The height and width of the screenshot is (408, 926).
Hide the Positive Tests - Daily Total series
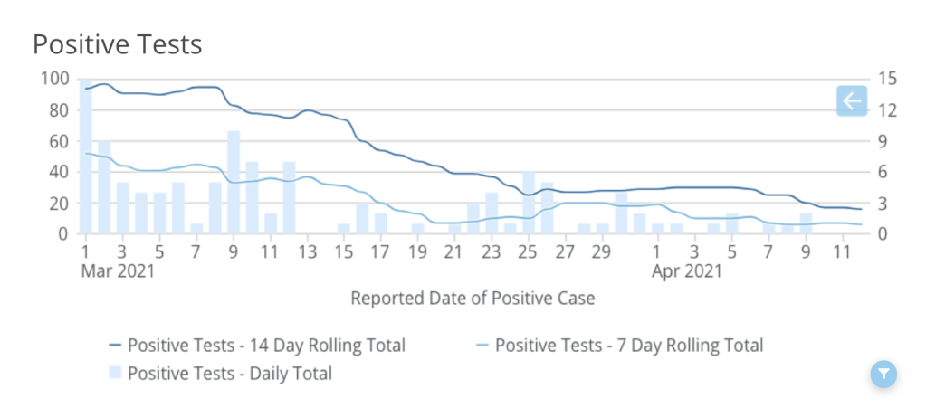230,373
